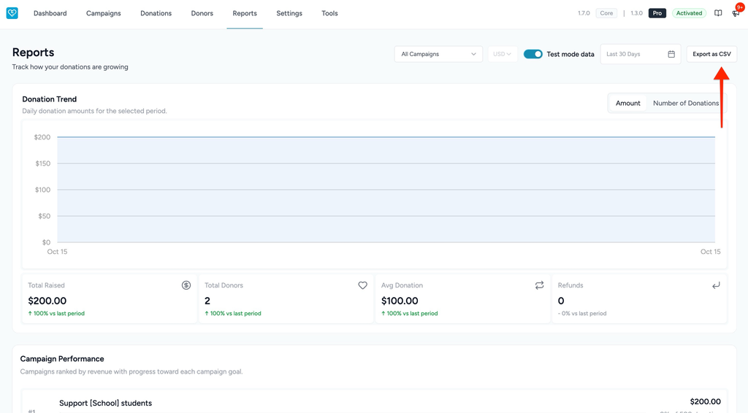Click the Export as CSV button
This screenshot has width=748, height=413.
711,54
